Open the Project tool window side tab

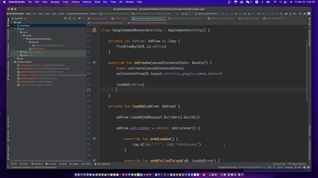pos(8,21)
